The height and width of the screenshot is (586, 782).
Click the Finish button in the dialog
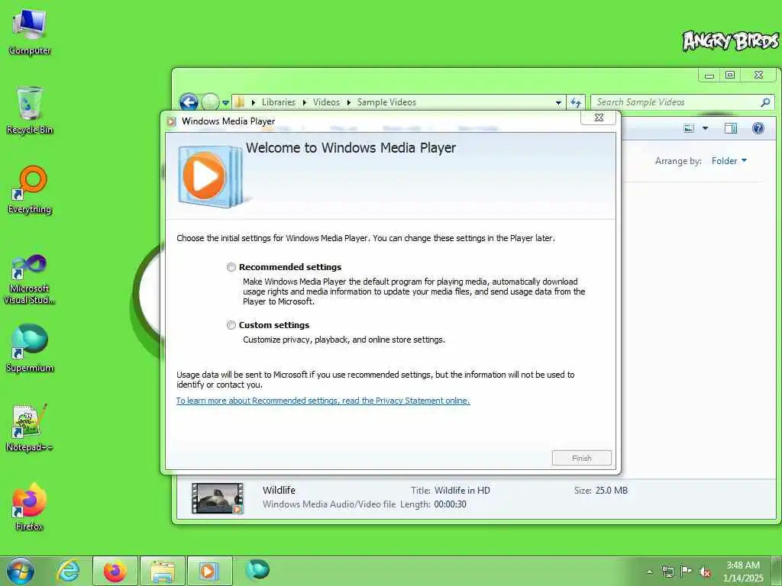[x=581, y=458]
